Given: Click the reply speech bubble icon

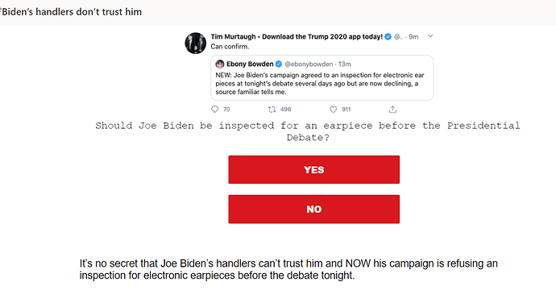Looking at the screenshot, I should pyautogui.click(x=214, y=110).
